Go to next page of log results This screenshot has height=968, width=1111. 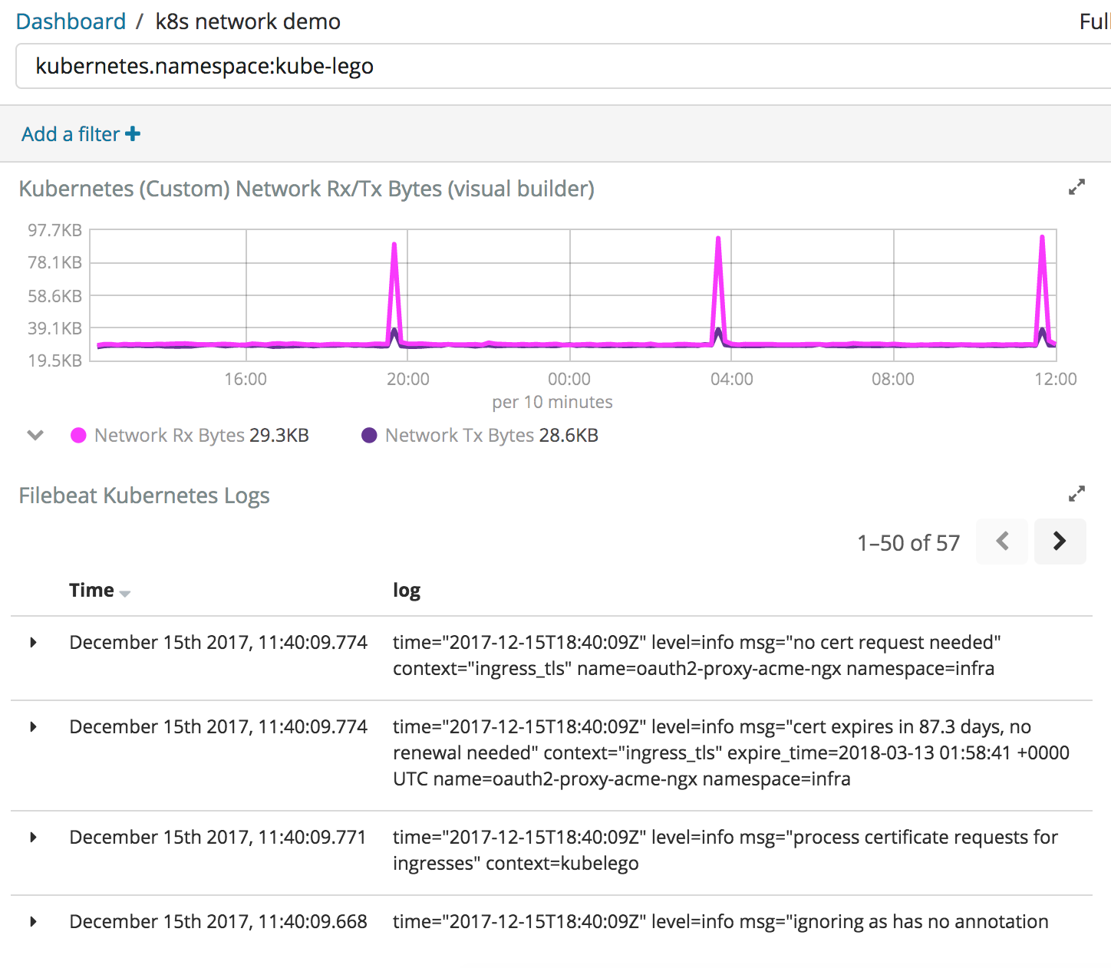tap(1060, 542)
